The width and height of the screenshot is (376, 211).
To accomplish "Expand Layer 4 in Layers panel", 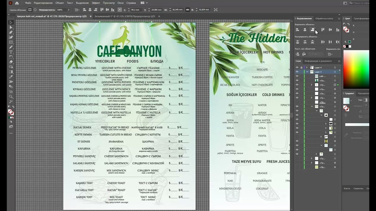I will (307, 68).
